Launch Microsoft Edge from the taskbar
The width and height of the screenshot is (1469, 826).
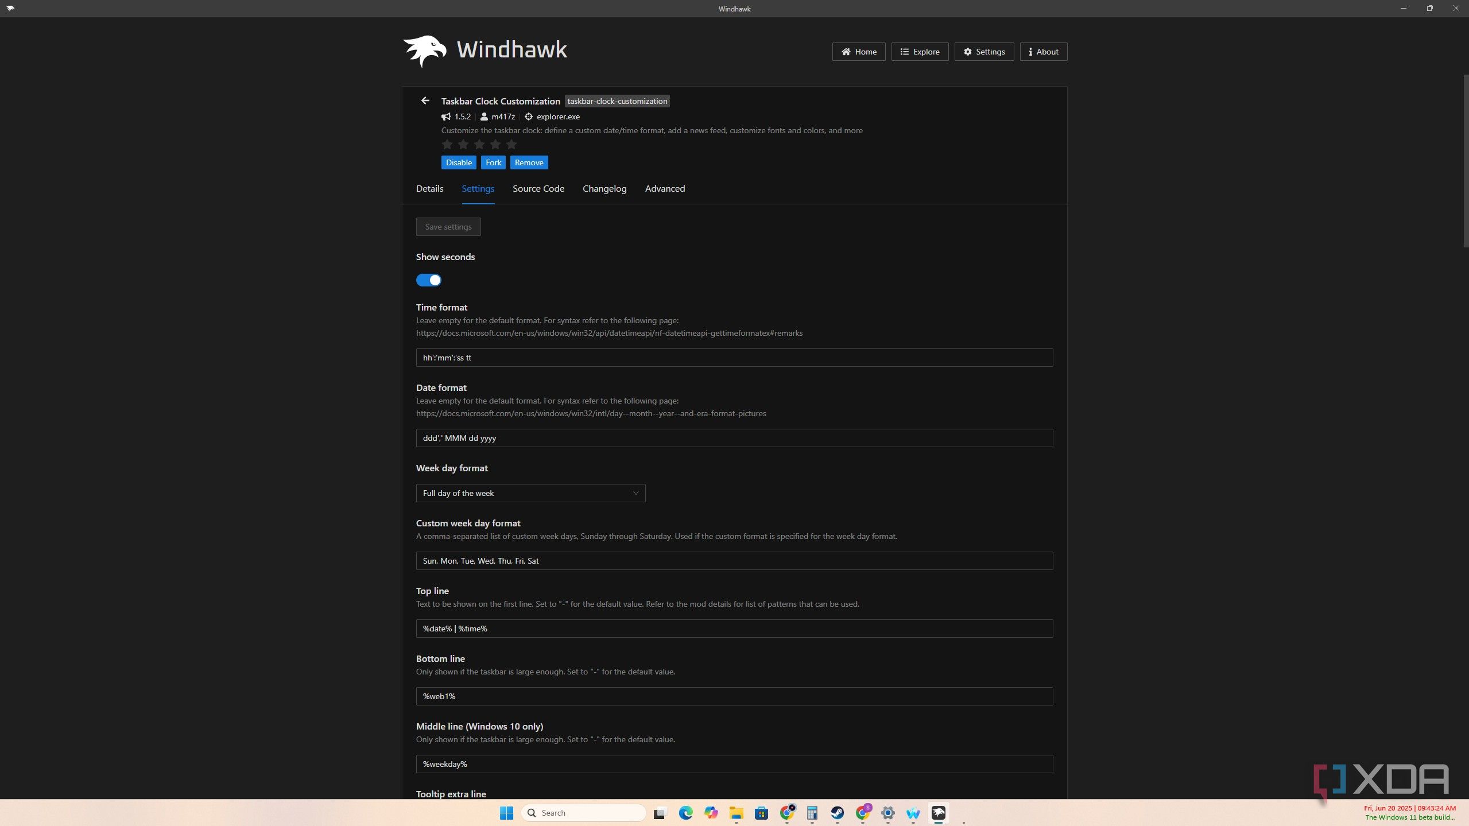click(685, 813)
